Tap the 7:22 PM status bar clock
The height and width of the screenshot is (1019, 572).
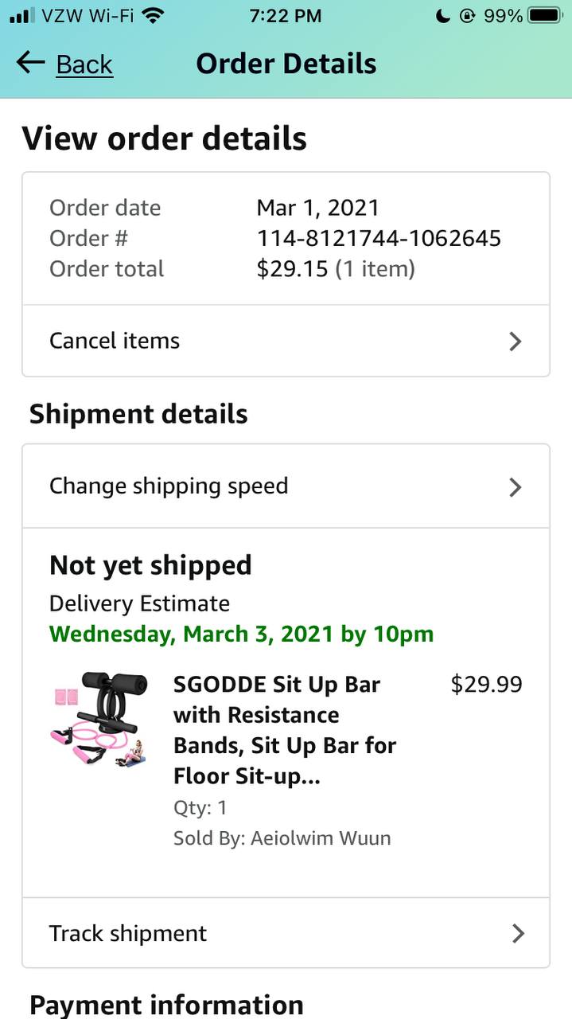pyautogui.click(x=286, y=15)
